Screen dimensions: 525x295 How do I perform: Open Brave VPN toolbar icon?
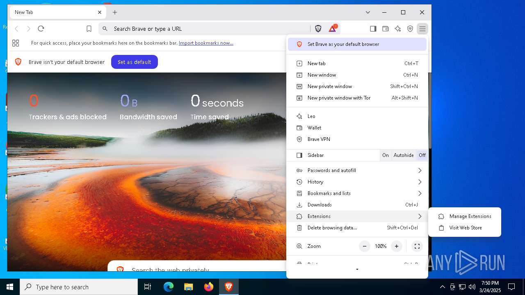coord(410,29)
